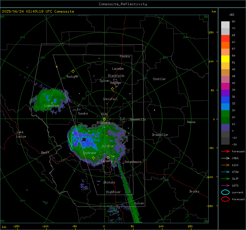Click the red forecast ellipse legend icon
Viewport: 246px width, 230px height.
pyautogui.click(x=225, y=199)
